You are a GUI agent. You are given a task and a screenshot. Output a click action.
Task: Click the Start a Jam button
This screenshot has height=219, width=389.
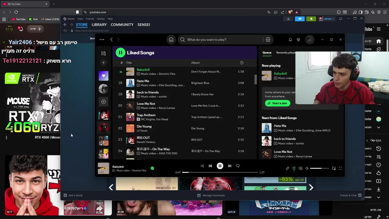(x=278, y=103)
